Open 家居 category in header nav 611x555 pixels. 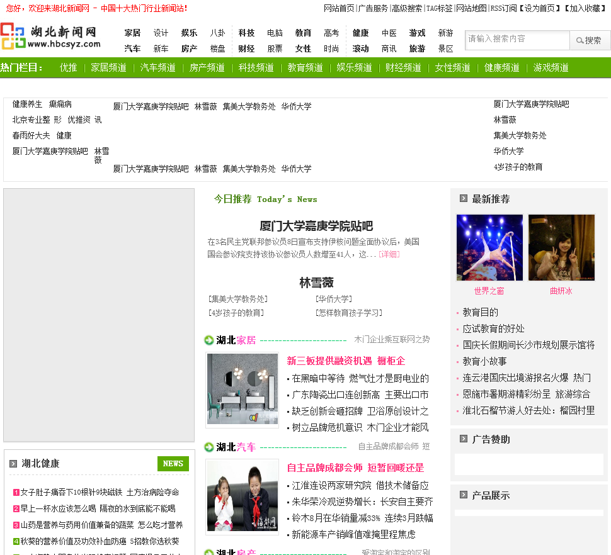tap(132, 33)
